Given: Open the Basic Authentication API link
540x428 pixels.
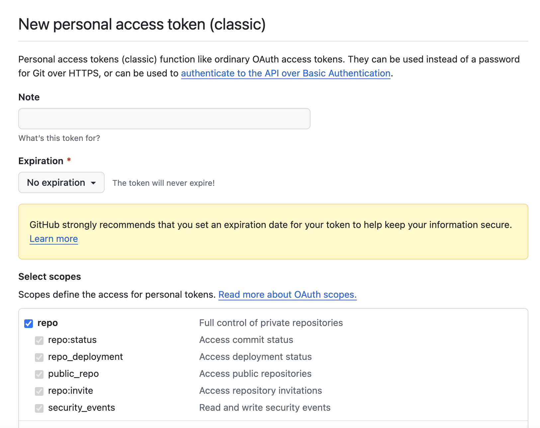Looking at the screenshot, I should pyautogui.click(x=286, y=73).
